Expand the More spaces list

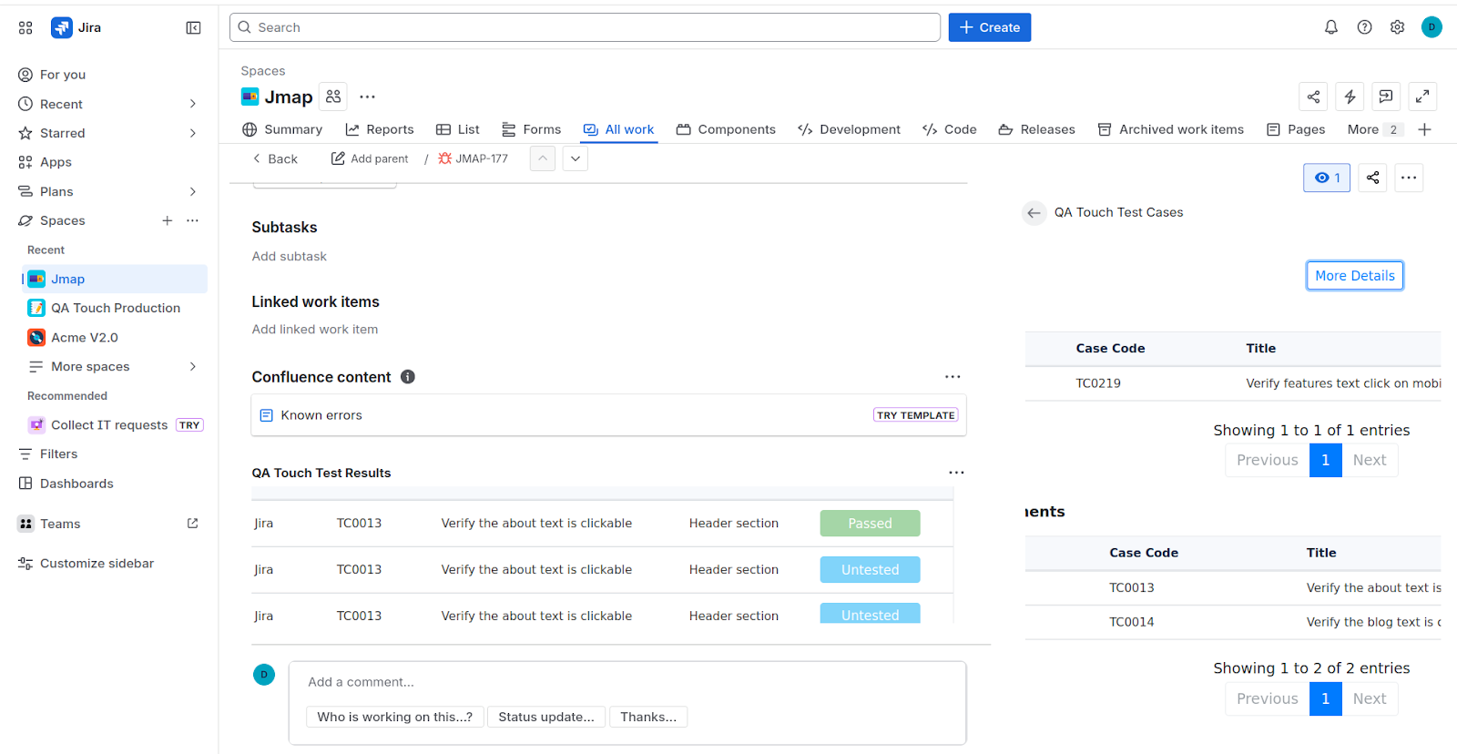pos(192,366)
